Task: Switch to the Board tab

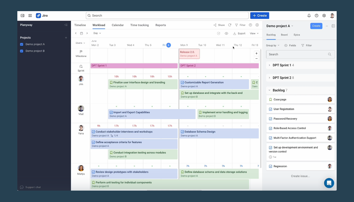Action: pos(284,34)
